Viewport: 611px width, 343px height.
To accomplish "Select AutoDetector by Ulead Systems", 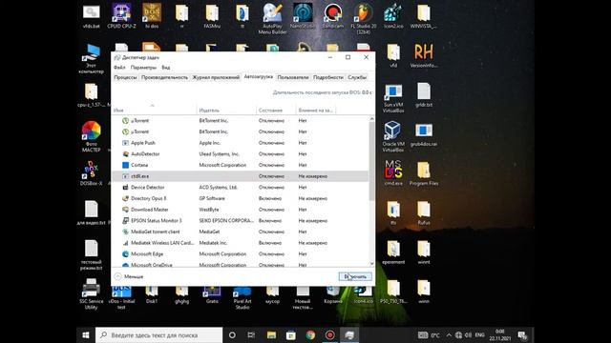I will 240,154.
